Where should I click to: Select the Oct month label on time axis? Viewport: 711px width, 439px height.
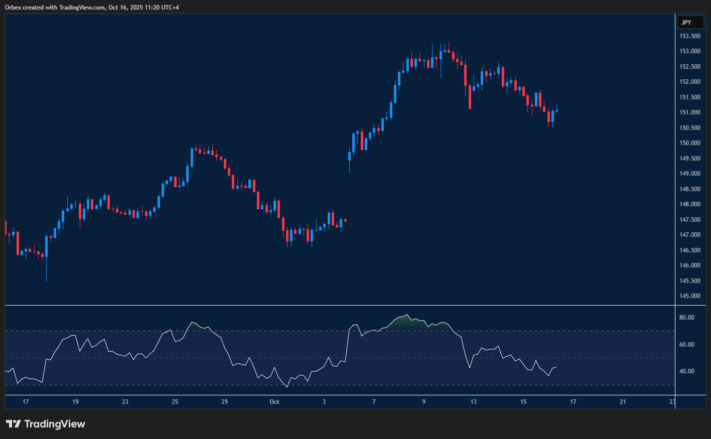click(x=274, y=402)
